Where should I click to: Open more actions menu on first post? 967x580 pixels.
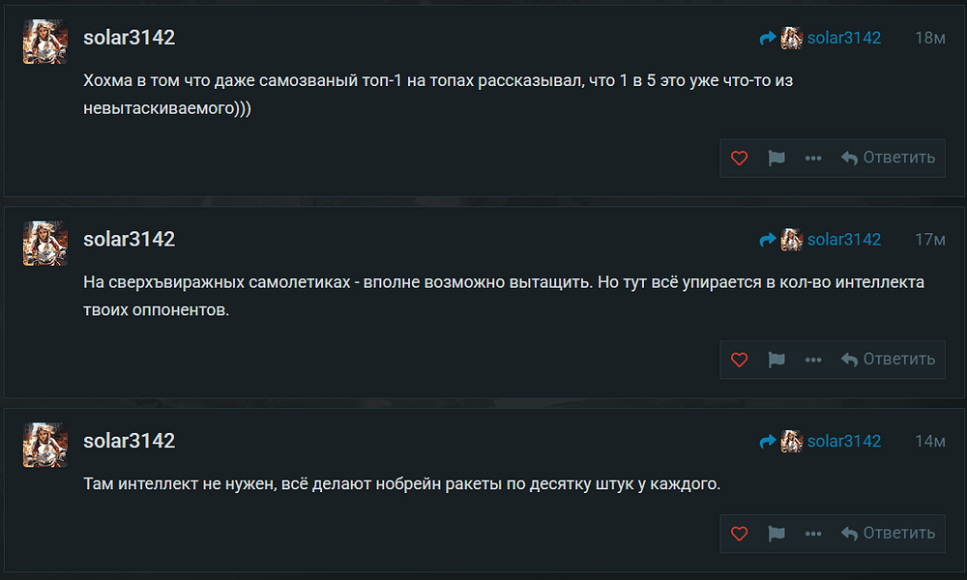(x=813, y=158)
